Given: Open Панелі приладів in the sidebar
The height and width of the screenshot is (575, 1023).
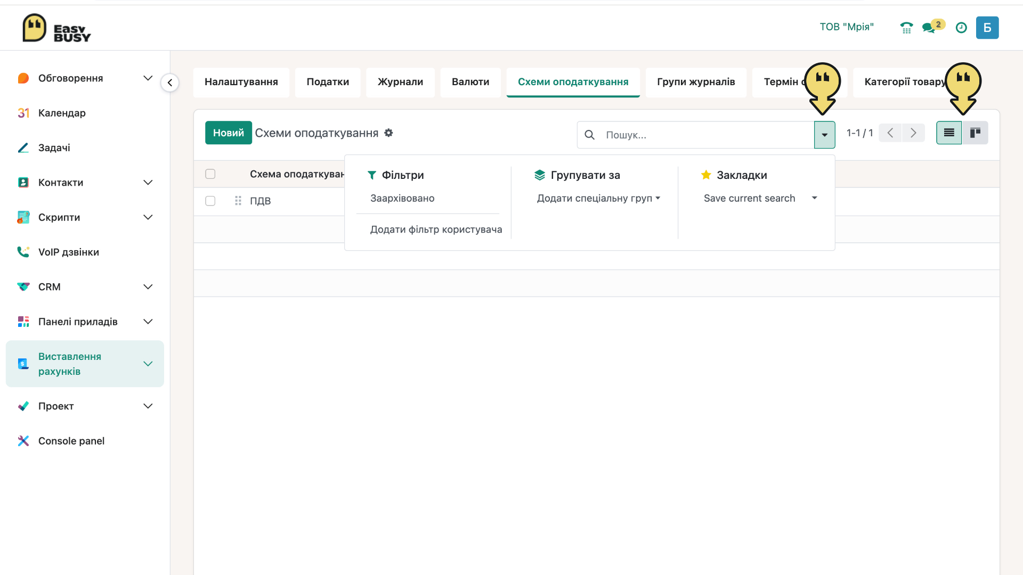Looking at the screenshot, I should pos(78,322).
